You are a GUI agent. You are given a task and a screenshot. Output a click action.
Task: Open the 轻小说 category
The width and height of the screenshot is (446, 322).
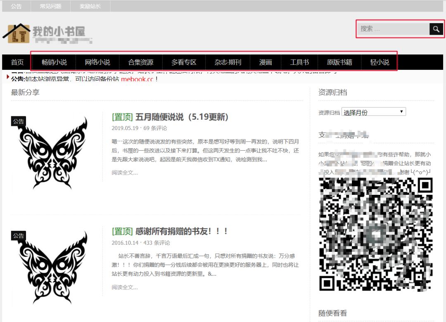coord(379,62)
